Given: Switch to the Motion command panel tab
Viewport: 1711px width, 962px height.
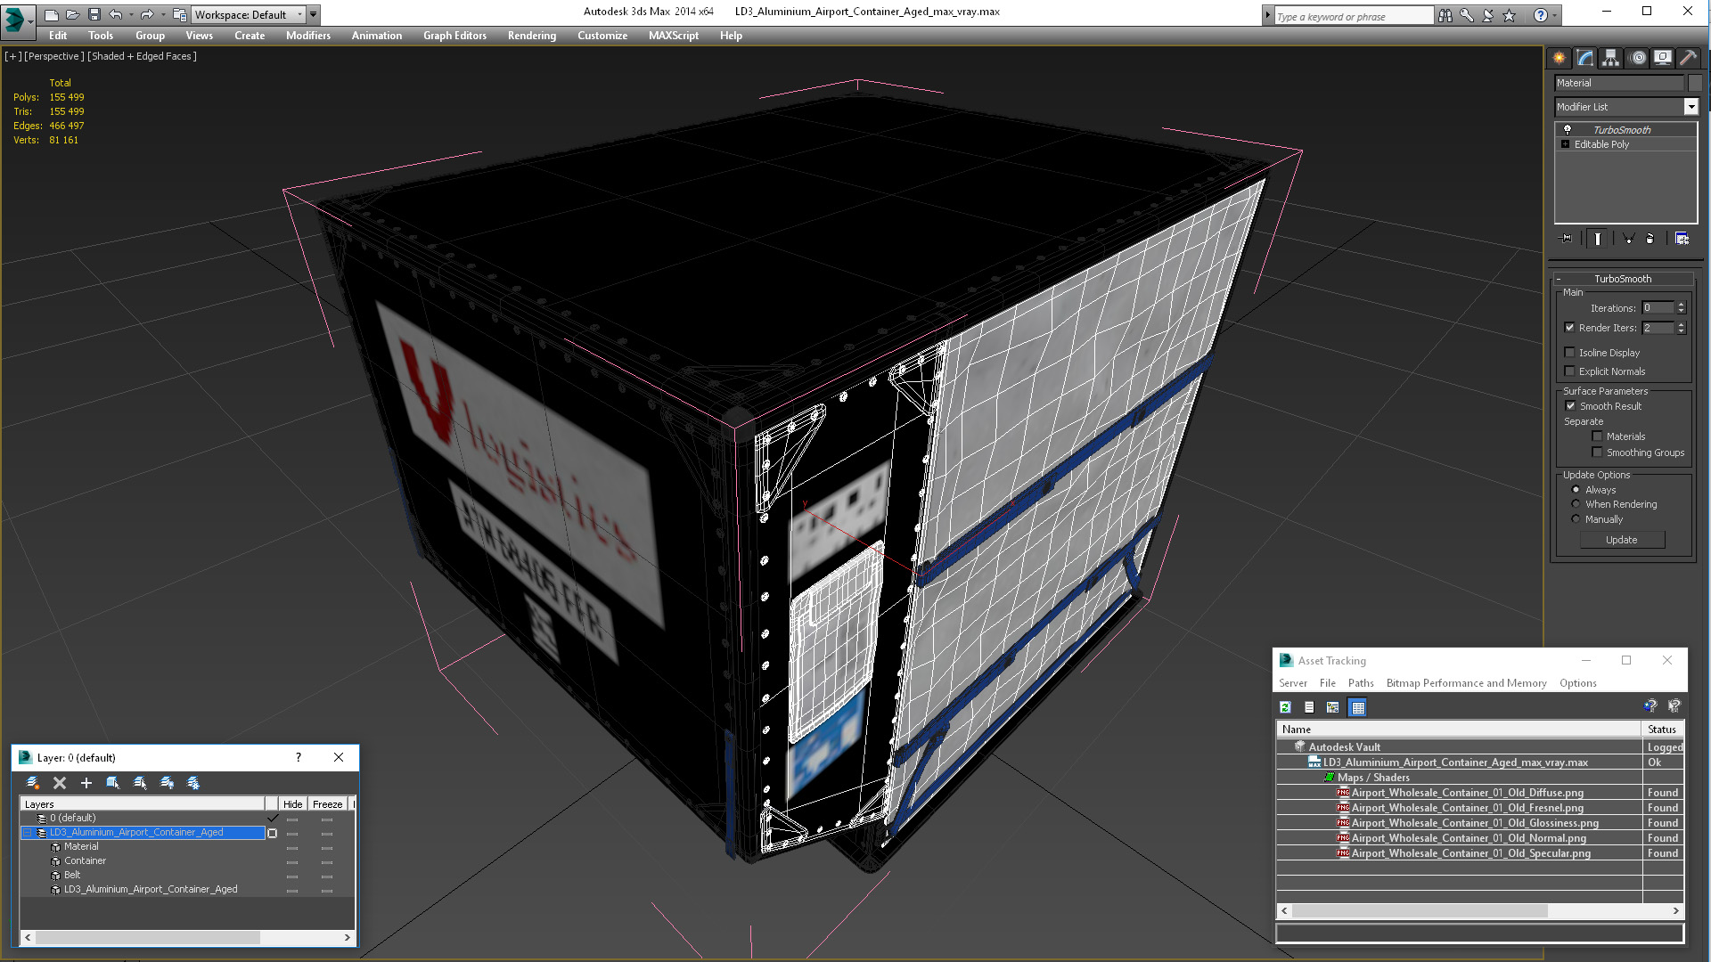Looking at the screenshot, I should point(1637,58).
